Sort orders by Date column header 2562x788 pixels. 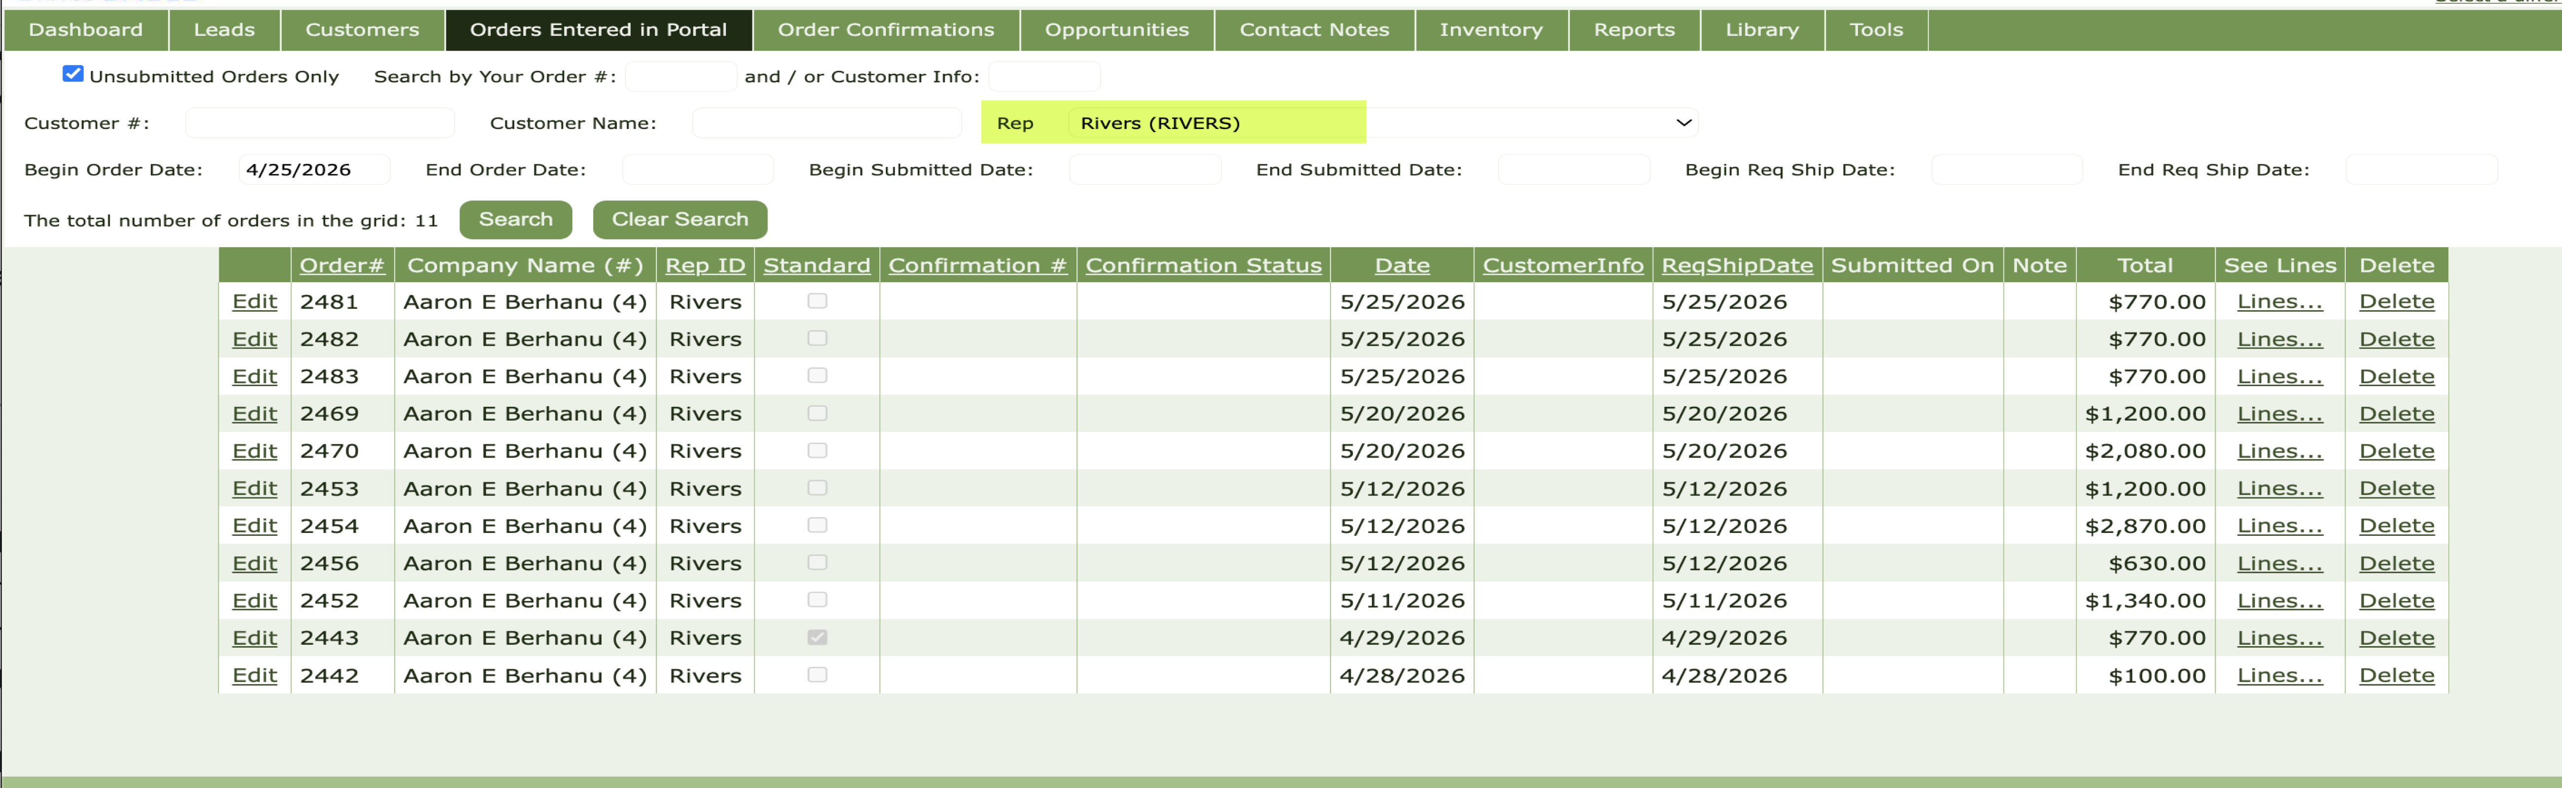pos(1402,265)
